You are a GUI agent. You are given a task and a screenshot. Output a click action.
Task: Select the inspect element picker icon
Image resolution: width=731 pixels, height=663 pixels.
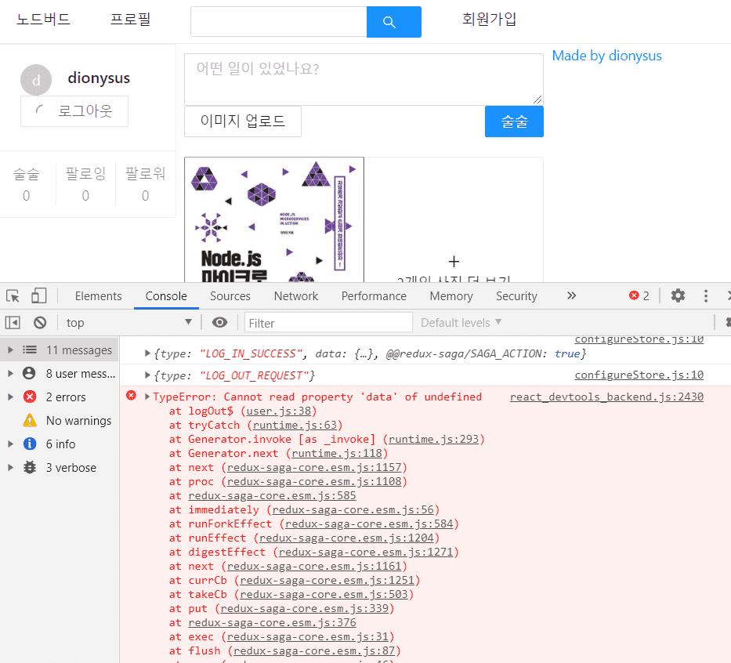[x=13, y=296]
